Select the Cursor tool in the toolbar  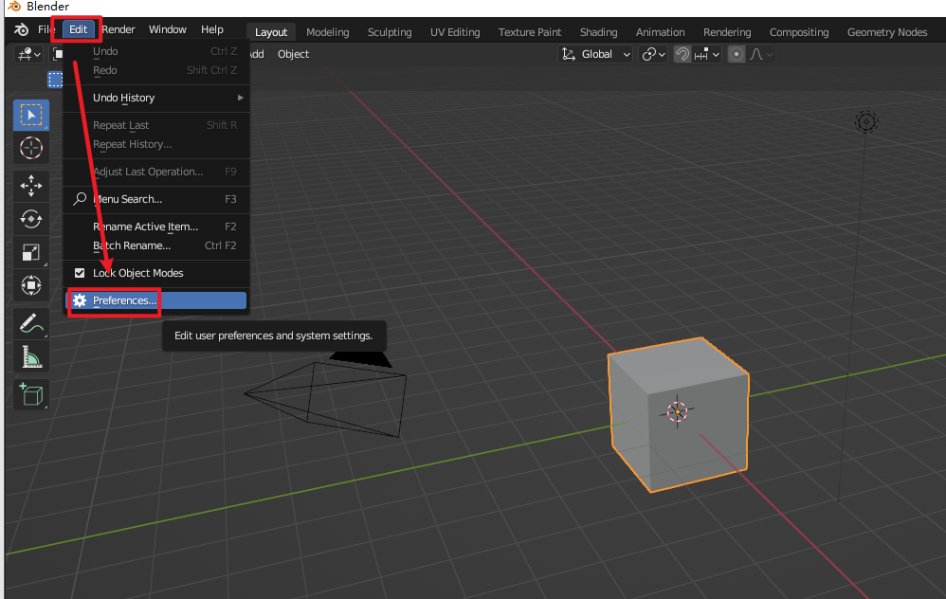[31, 148]
